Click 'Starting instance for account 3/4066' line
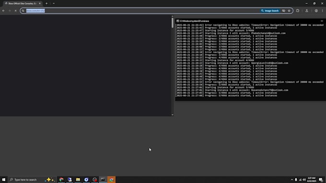326x183 pixels. point(215,31)
